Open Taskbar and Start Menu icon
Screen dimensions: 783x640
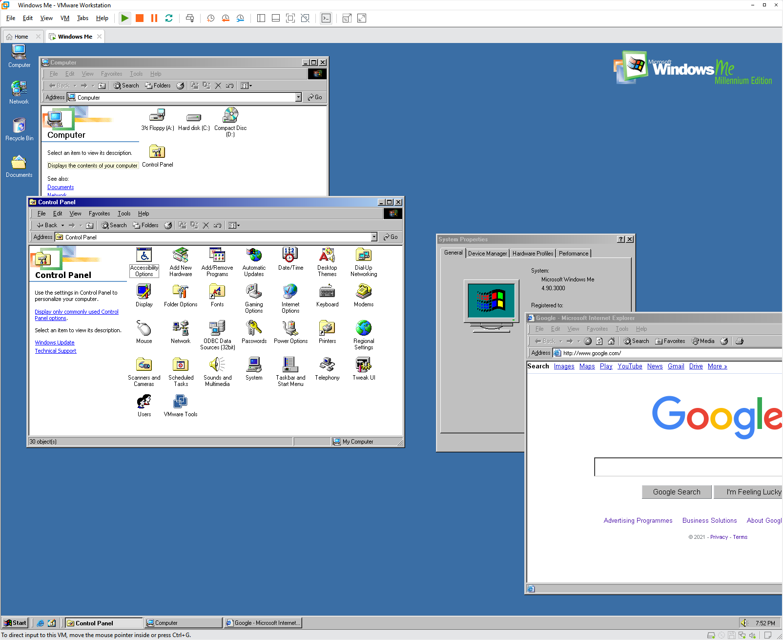coord(290,372)
